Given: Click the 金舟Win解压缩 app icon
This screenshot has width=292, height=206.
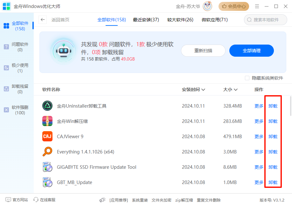Looking at the screenshot, I should [47, 121].
